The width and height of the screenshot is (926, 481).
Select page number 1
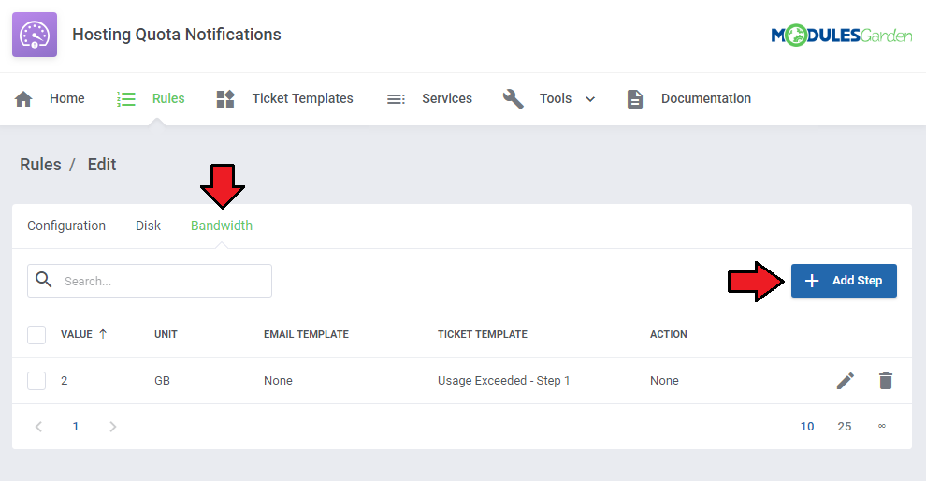coord(76,427)
